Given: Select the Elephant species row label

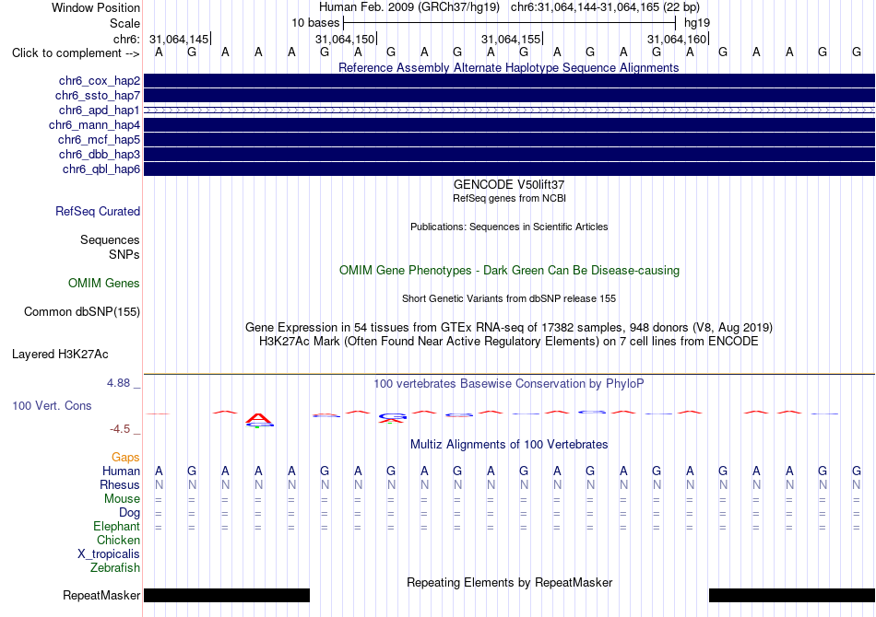Looking at the screenshot, I should (117, 526).
